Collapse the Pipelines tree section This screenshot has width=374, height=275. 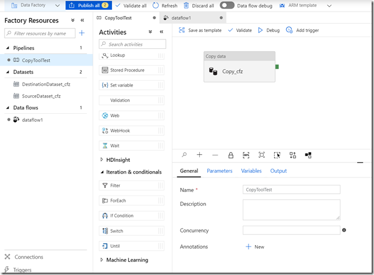[x=8, y=48]
